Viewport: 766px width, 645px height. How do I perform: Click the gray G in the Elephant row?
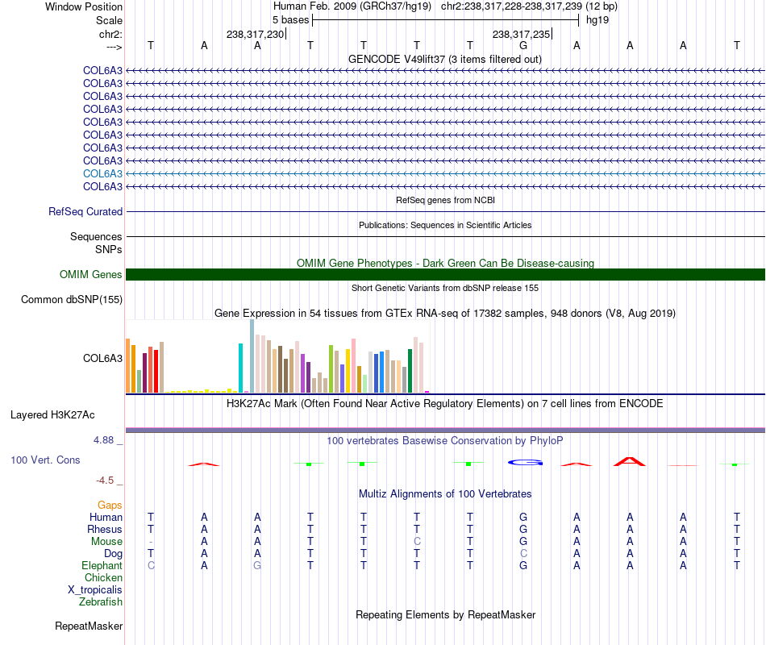click(257, 565)
